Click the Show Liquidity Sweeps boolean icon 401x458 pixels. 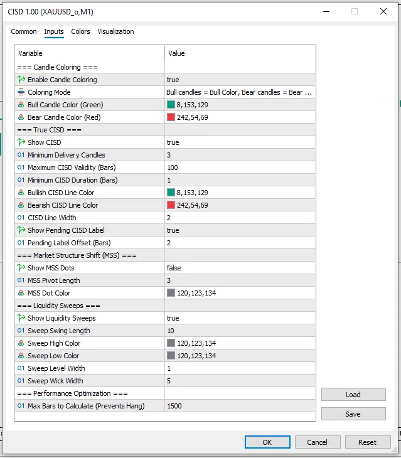pyautogui.click(x=21, y=318)
